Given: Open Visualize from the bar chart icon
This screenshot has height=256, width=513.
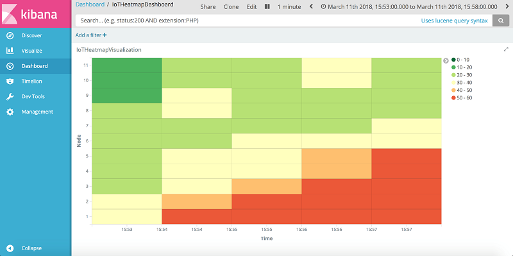Looking at the screenshot, I should 10,51.
